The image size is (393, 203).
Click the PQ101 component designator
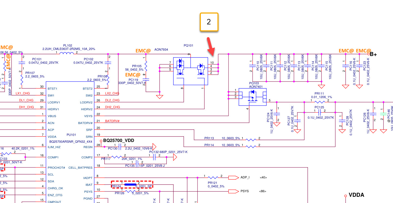coord(188,46)
